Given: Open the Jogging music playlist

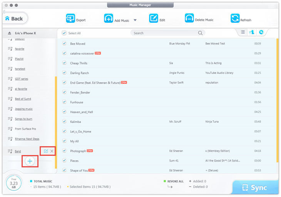Looking at the screenshot, I should [23, 109].
